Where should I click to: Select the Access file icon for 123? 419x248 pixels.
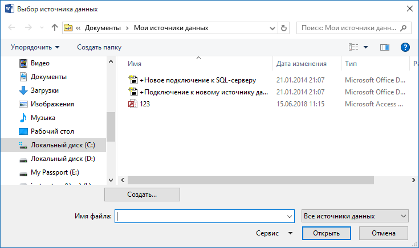[133, 104]
